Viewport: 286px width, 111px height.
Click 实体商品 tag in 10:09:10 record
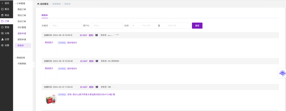(62, 42)
